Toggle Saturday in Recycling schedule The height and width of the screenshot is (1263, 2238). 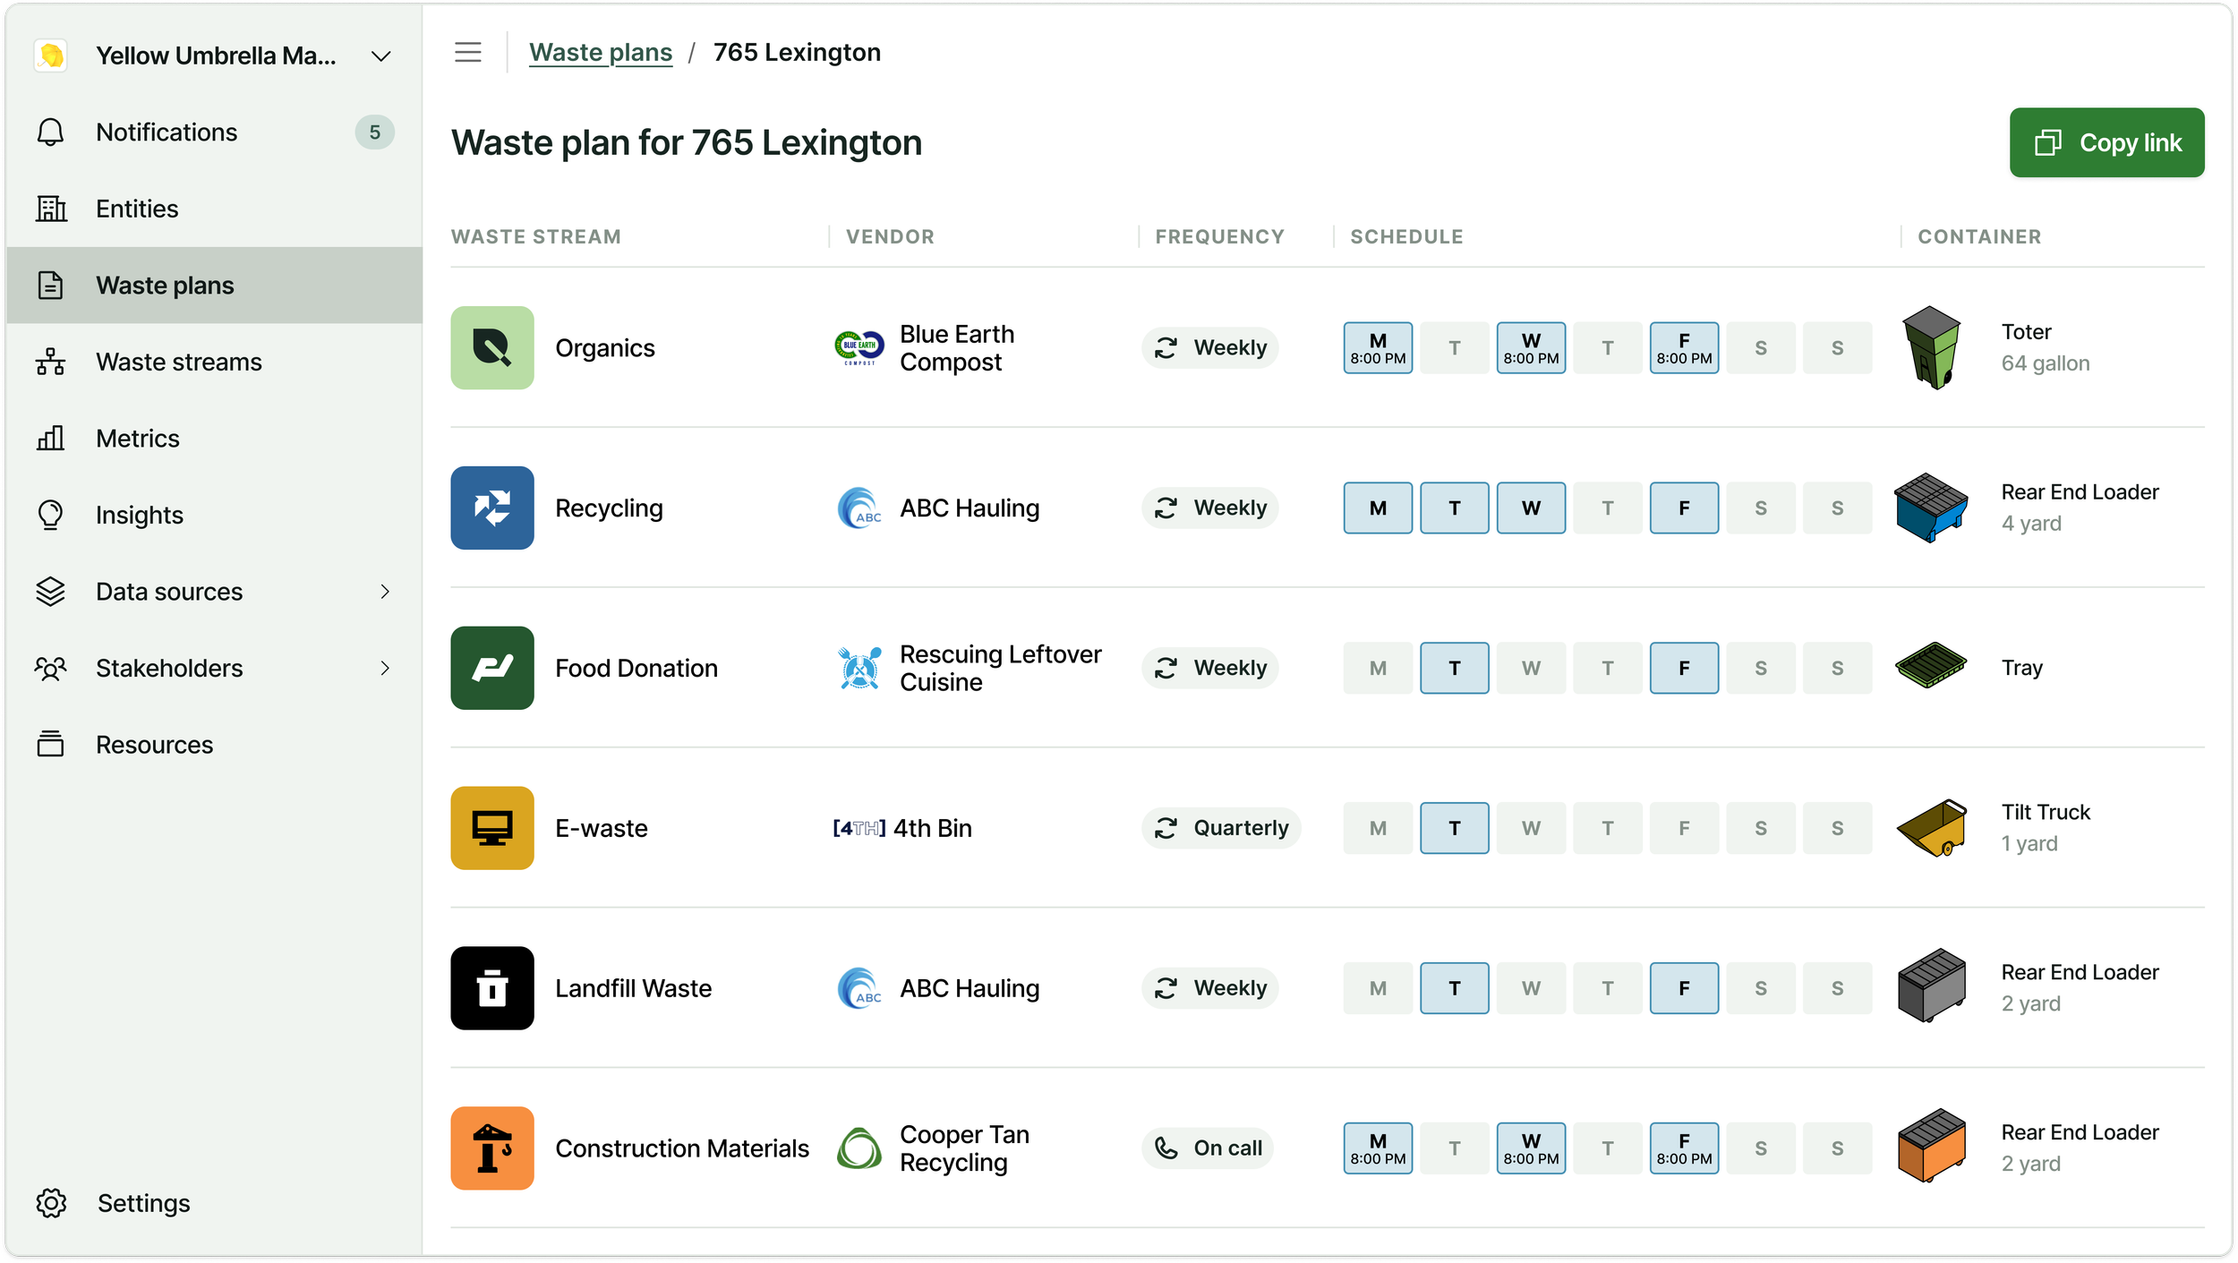(x=1761, y=508)
